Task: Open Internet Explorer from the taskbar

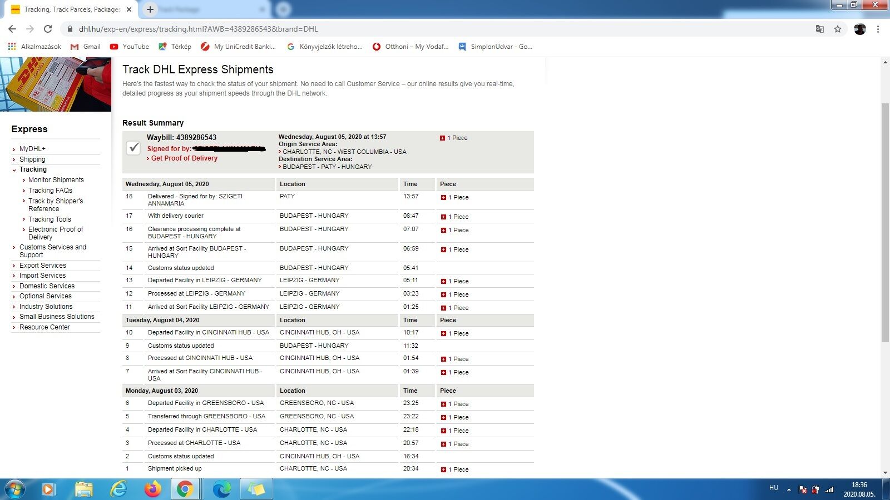Action: tap(118, 489)
